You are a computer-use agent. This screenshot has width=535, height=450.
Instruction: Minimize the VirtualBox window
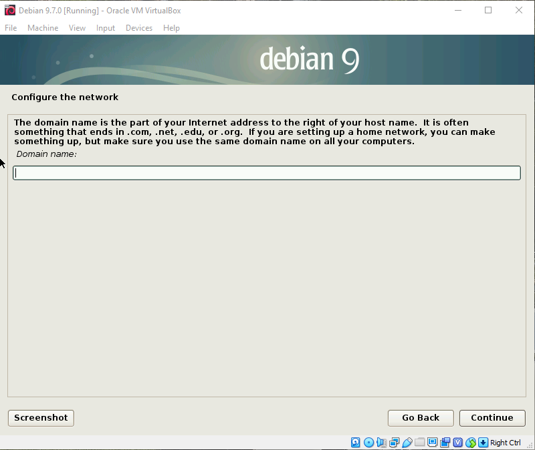tap(458, 10)
